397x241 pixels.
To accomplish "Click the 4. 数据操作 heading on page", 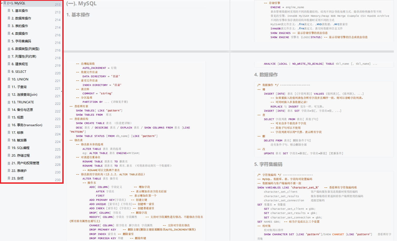I will coord(266,75).
